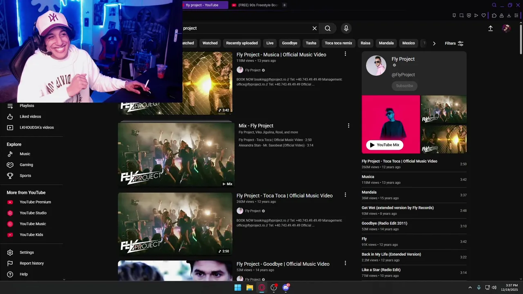This screenshot has height=294, width=523.
Task: Select the 'Raisa' filter chip
Action: pos(365,43)
